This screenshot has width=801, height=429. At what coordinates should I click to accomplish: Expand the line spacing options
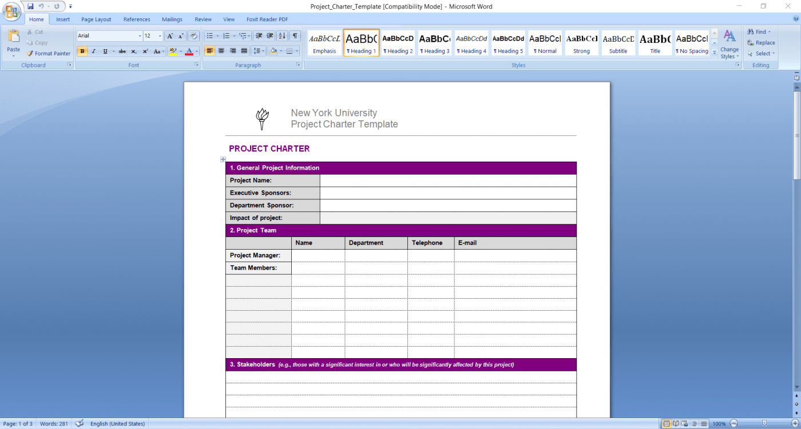click(x=262, y=51)
